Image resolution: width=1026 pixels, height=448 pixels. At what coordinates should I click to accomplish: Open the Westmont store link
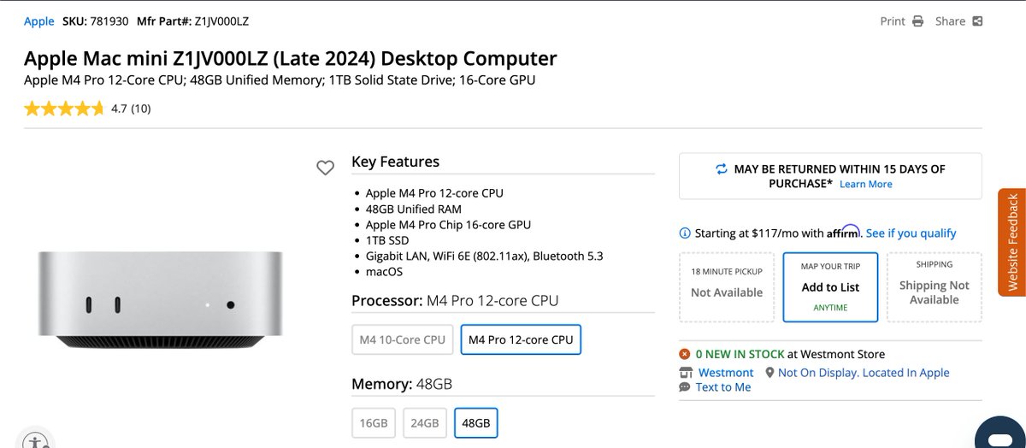(726, 373)
